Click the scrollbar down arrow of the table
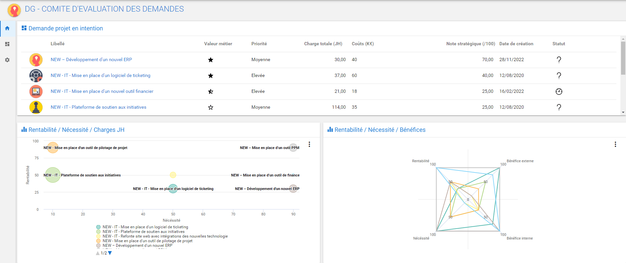Image resolution: width=626 pixels, height=263 pixels. click(623, 112)
